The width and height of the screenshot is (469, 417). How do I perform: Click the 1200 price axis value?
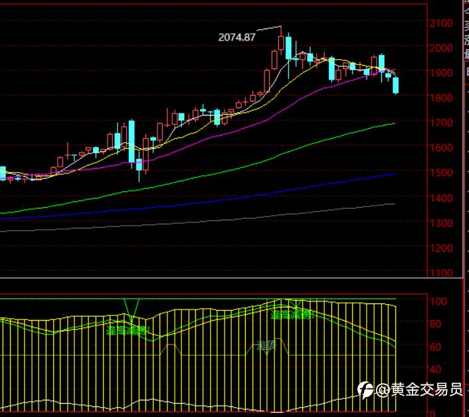[x=441, y=248]
